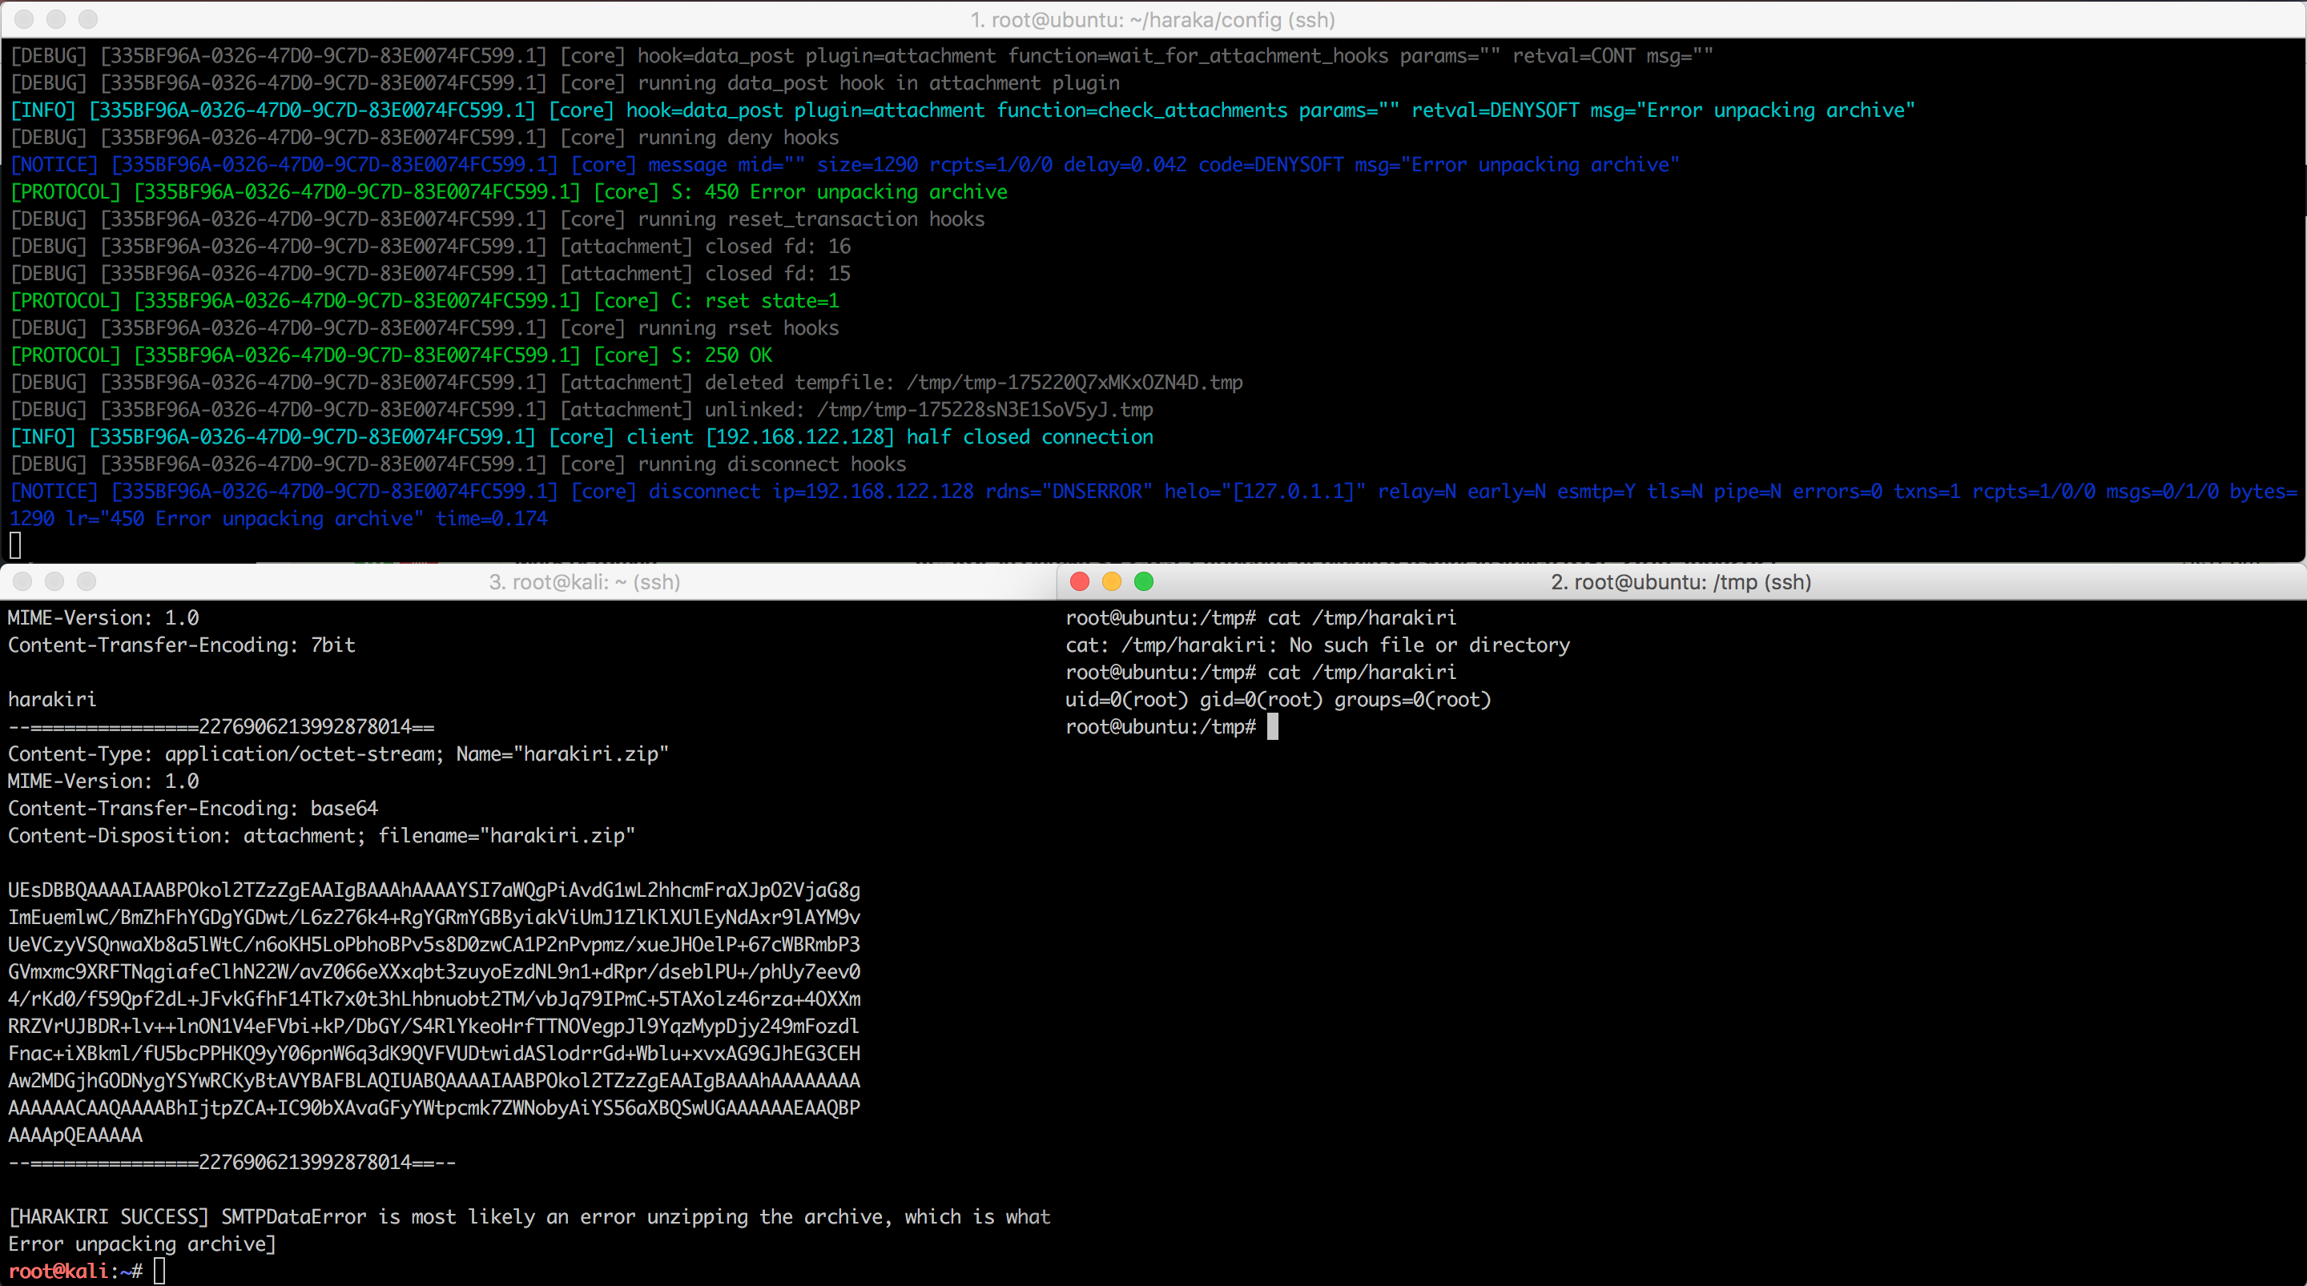
Task: Click the '2. root@ubuntu: /tmp (ssh)' window title
Action: [1680, 582]
